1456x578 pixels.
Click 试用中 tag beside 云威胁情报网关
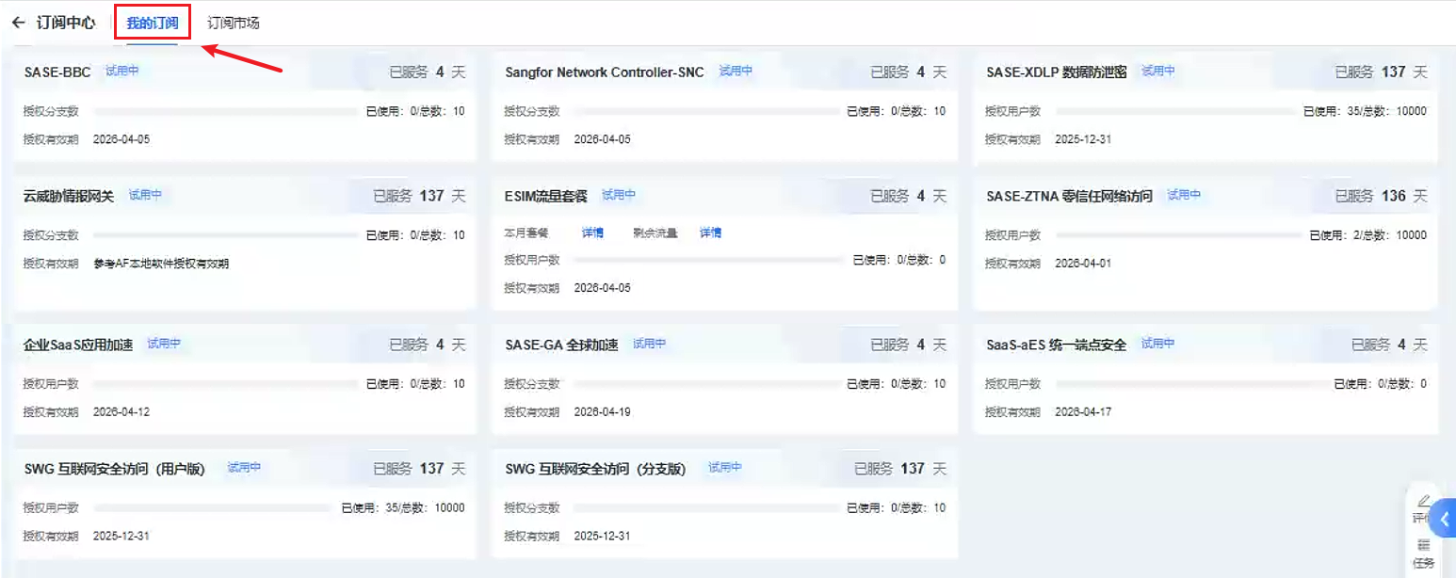click(x=145, y=195)
